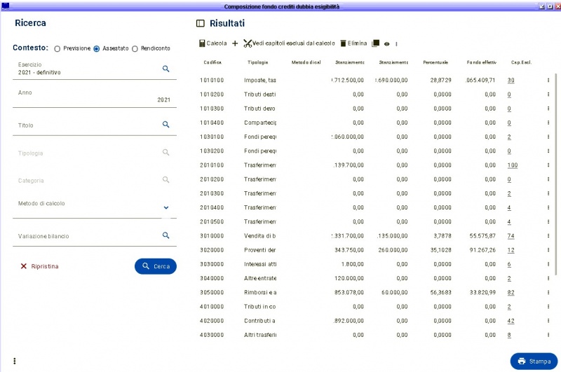Screen dimensions: 561x372
Task: Sort by the Cap.Escl. column header
Action: tap(521, 62)
